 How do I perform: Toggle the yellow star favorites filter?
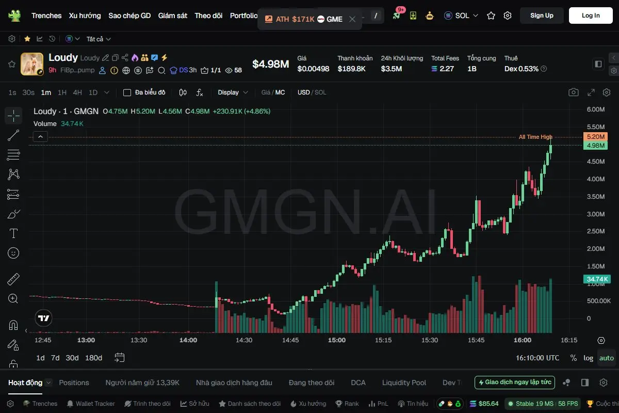click(x=27, y=39)
